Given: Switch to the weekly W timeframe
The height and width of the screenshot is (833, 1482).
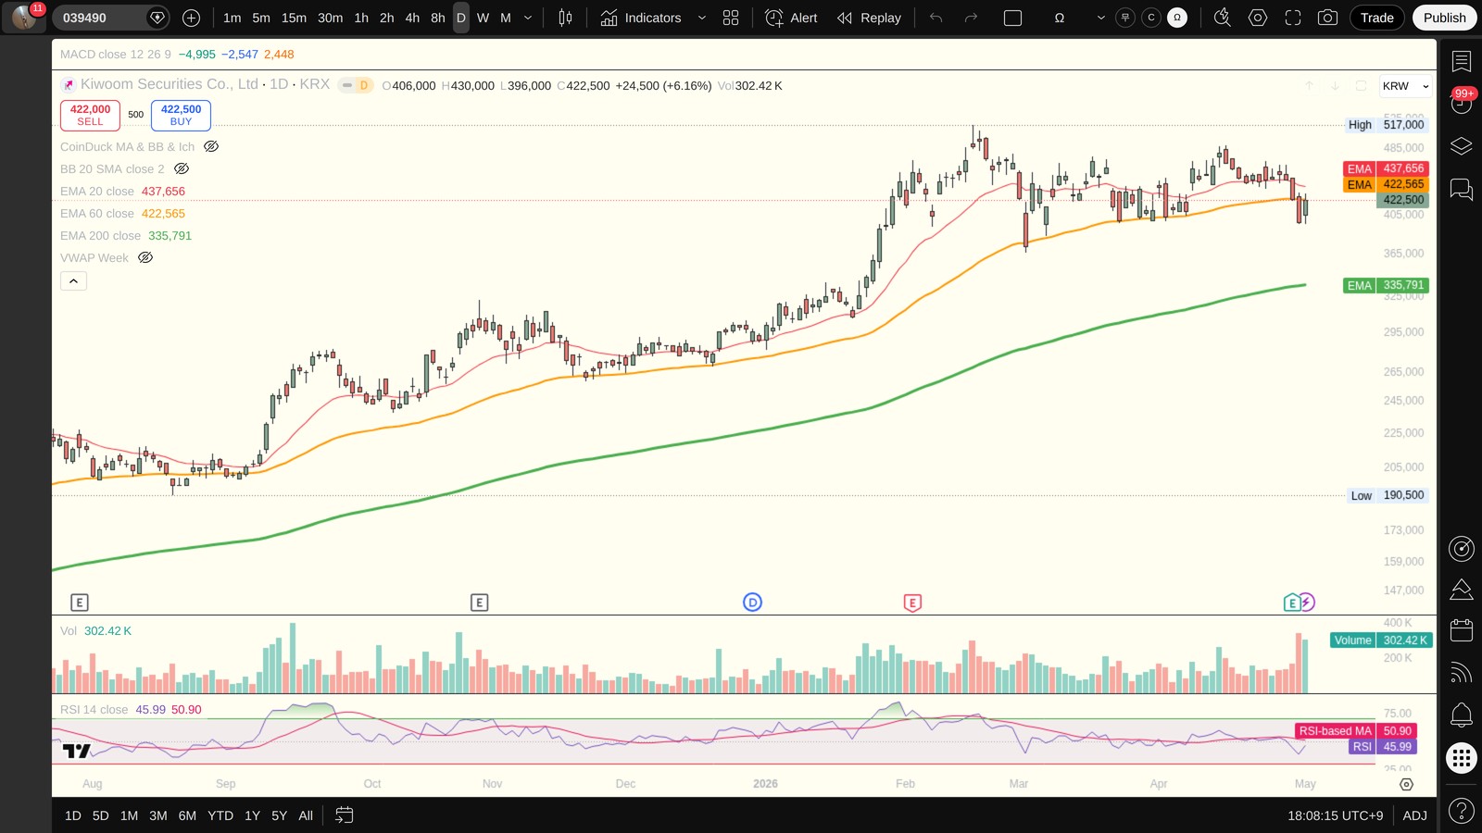Looking at the screenshot, I should [483, 18].
